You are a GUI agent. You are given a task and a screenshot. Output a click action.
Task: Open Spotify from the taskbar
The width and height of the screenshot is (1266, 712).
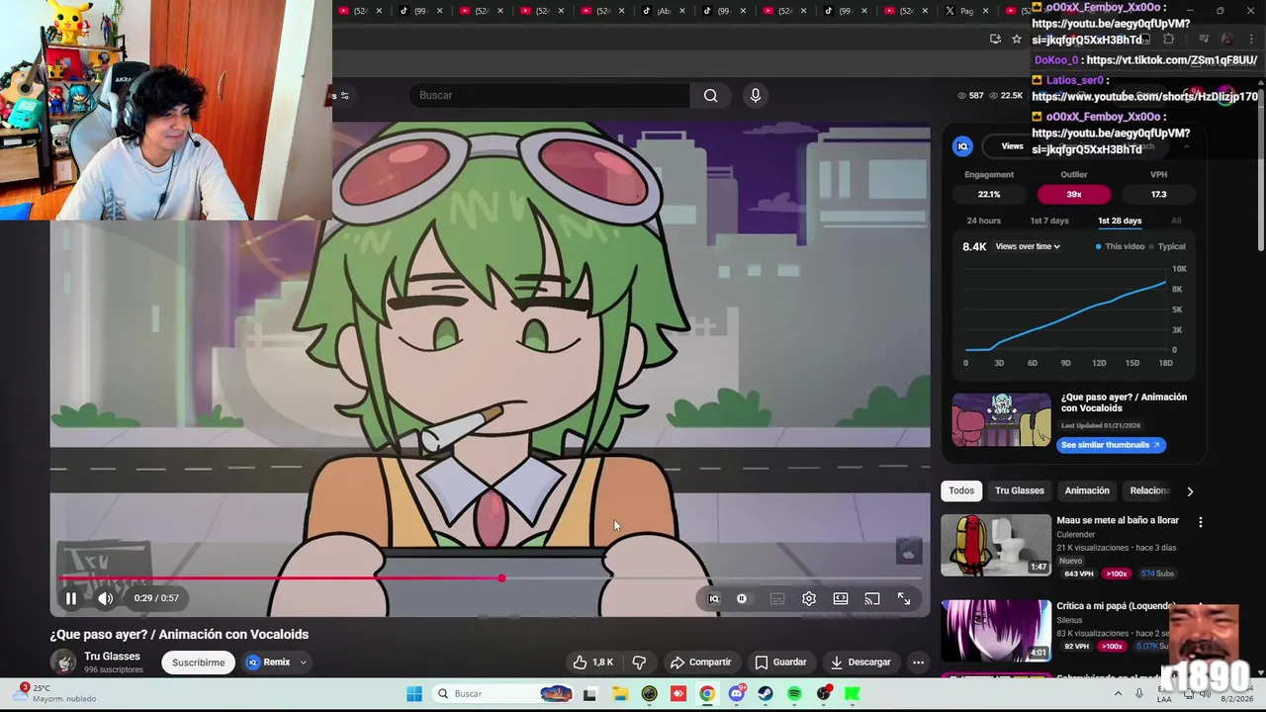pos(794,693)
